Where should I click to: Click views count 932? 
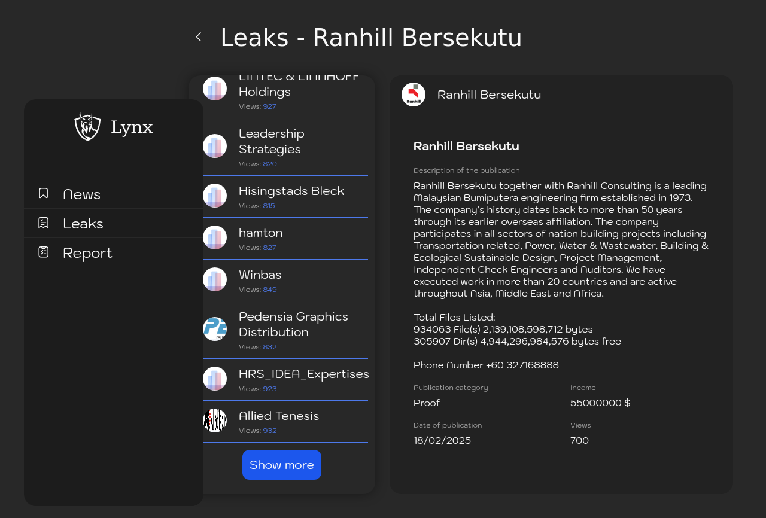tap(270, 431)
